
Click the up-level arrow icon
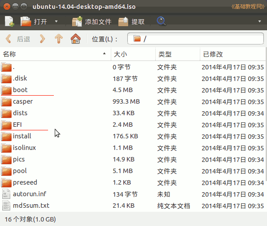click(59, 39)
